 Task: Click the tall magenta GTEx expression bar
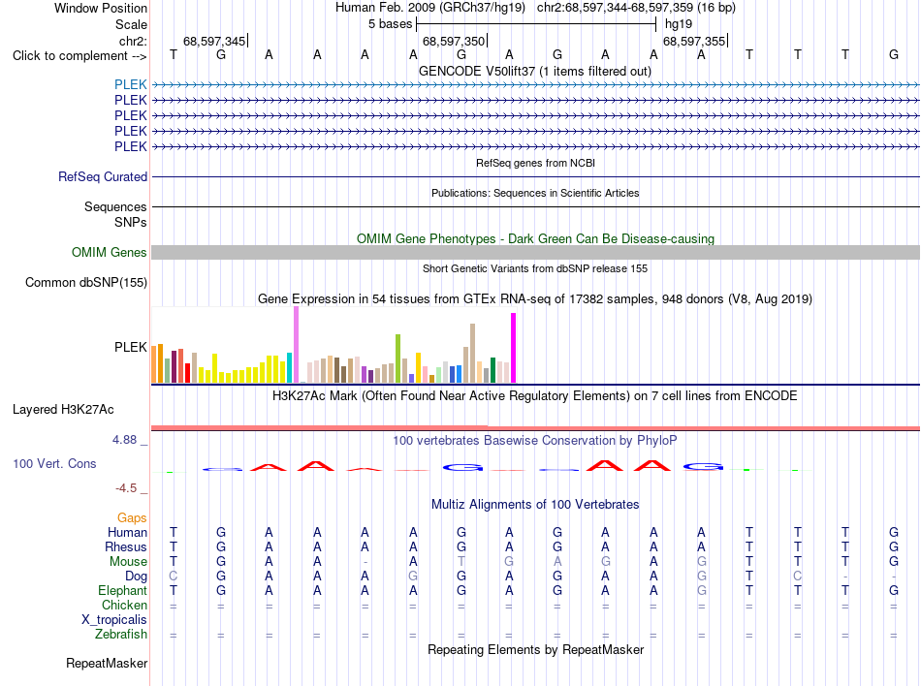point(514,348)
